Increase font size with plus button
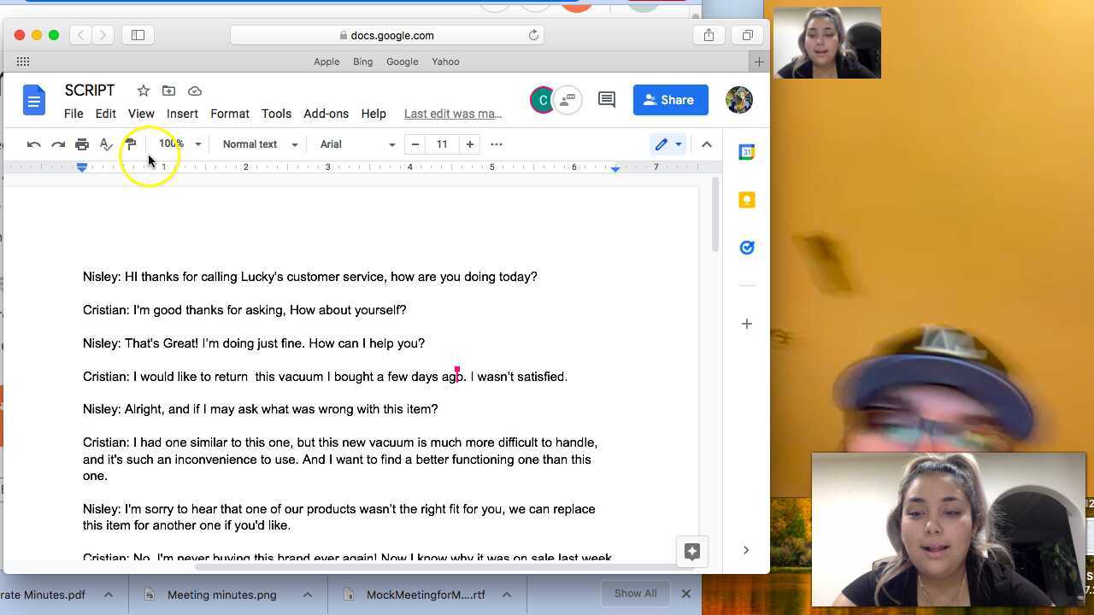 click(469, 144)
